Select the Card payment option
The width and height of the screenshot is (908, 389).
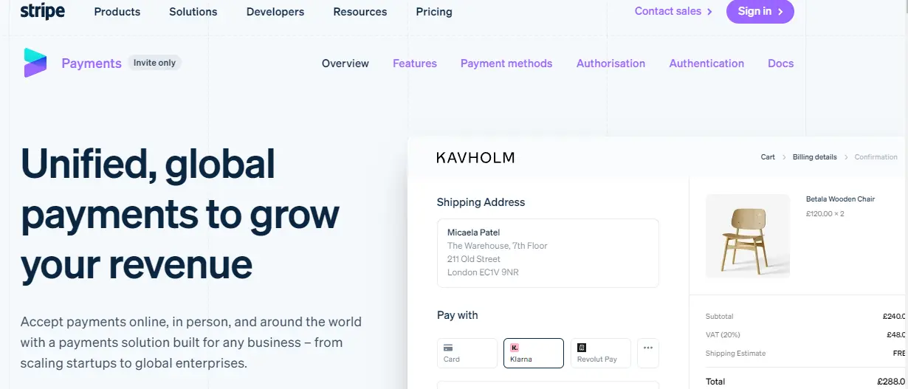click(467, 353)
